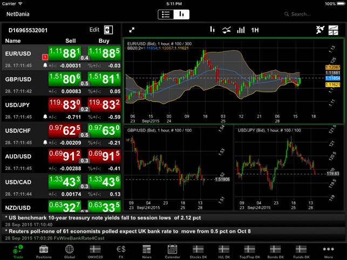Screen dimensions: 347x260
Task: Go to the Positions tab
Action: point(44,250)
